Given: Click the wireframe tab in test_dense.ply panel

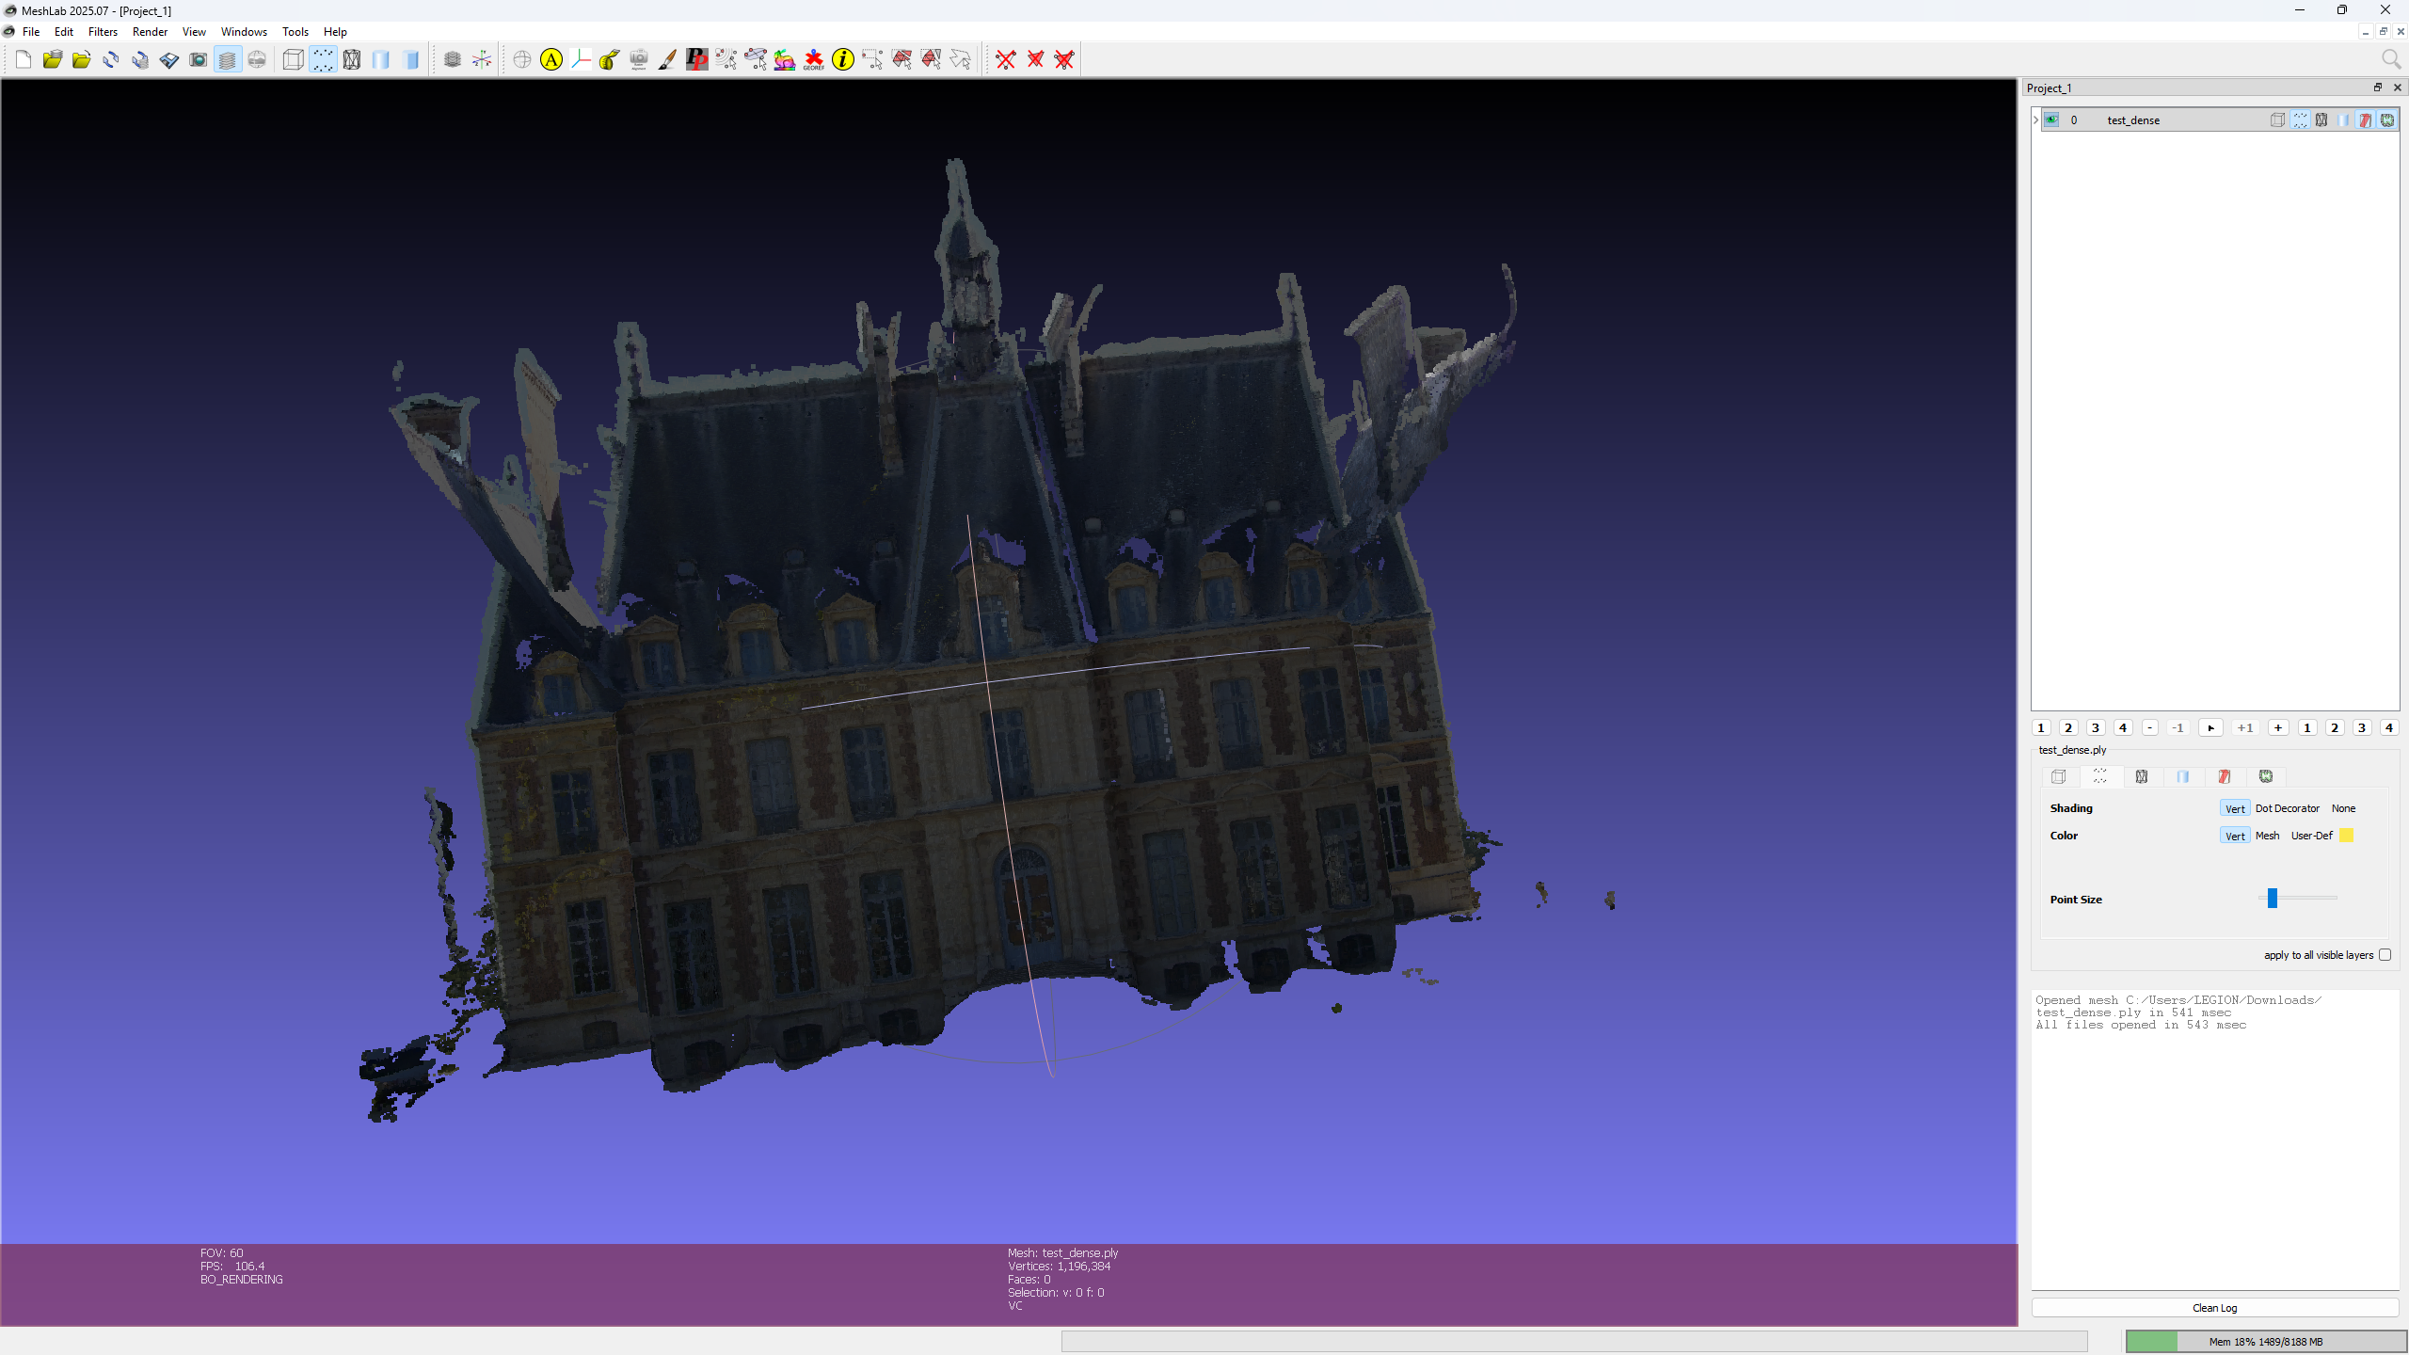Looking at the screenshot, I should click(2142, 776).
